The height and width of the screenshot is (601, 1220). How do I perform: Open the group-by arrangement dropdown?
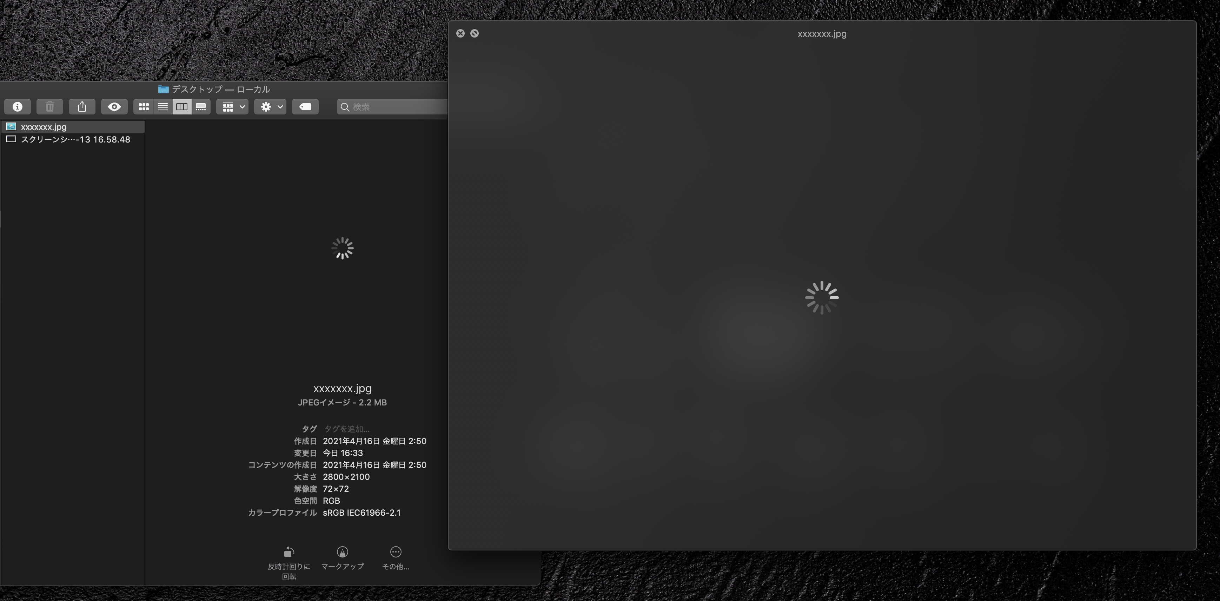point(233,107)
